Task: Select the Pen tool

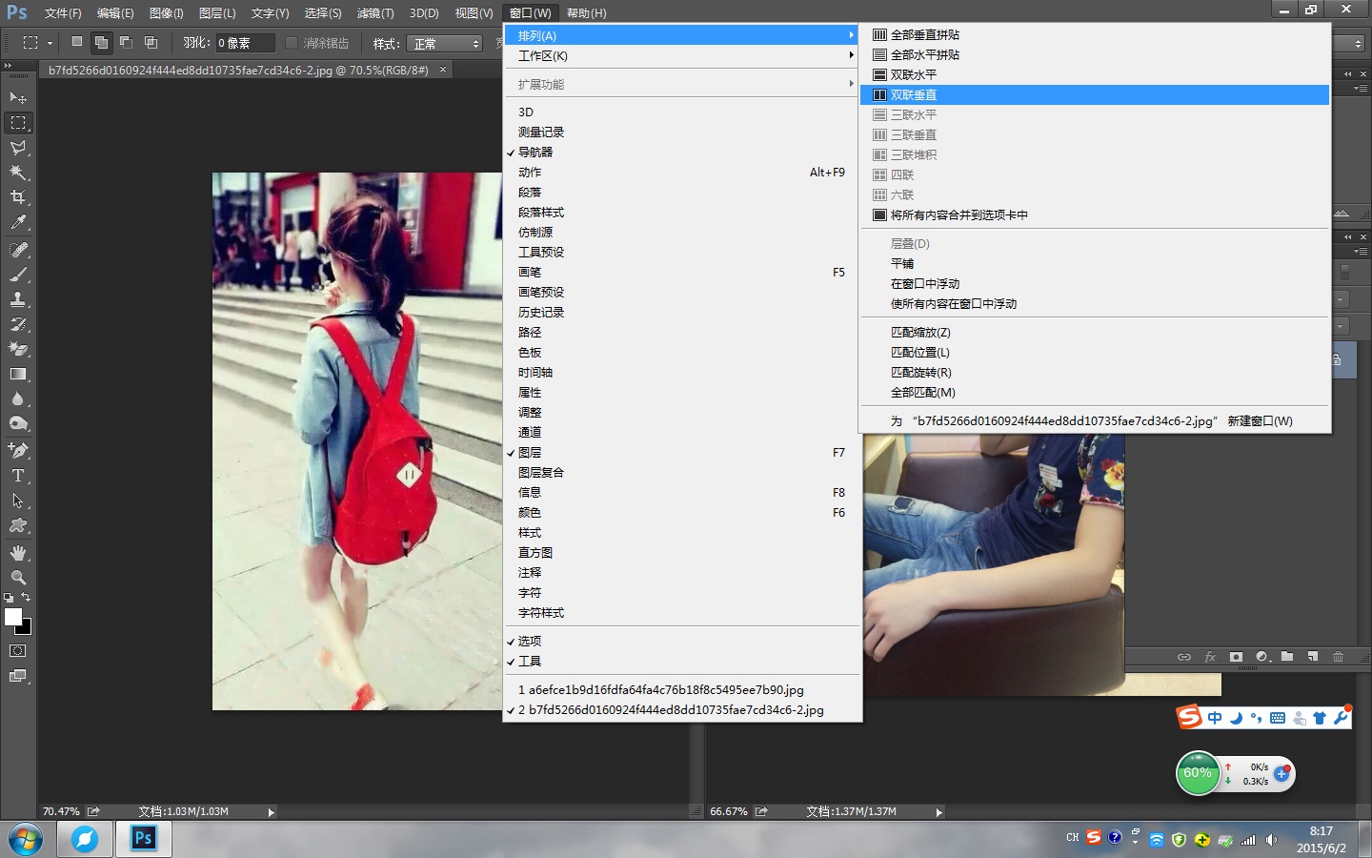Action: point(18,451)
